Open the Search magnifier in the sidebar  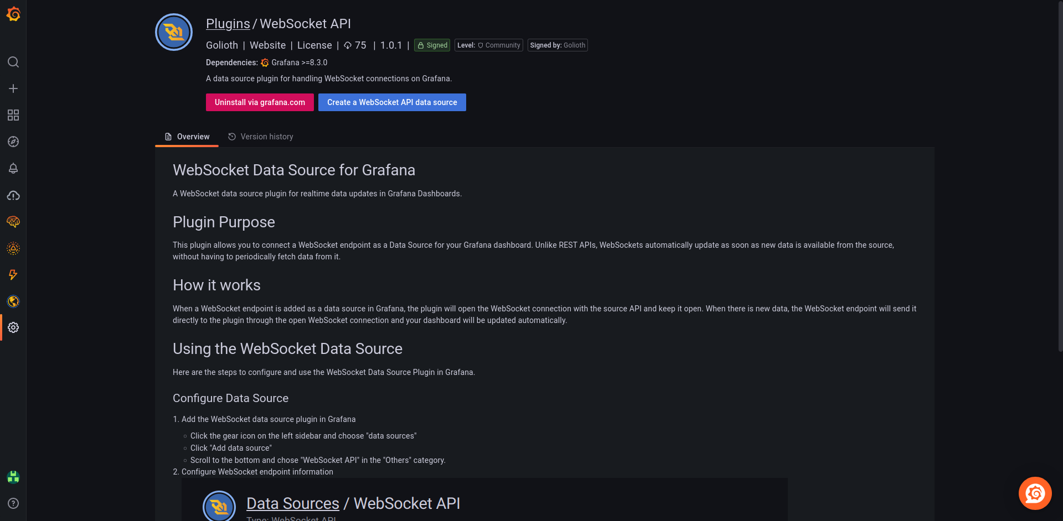pos(13,62)
